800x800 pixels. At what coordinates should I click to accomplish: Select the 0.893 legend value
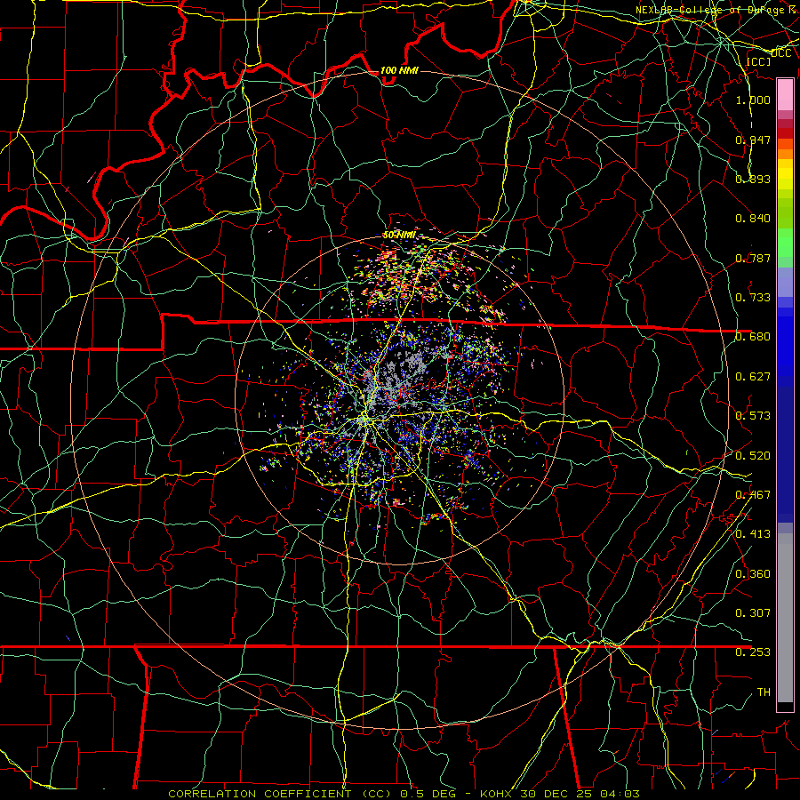pyautogui.click(x=753, y=179)
